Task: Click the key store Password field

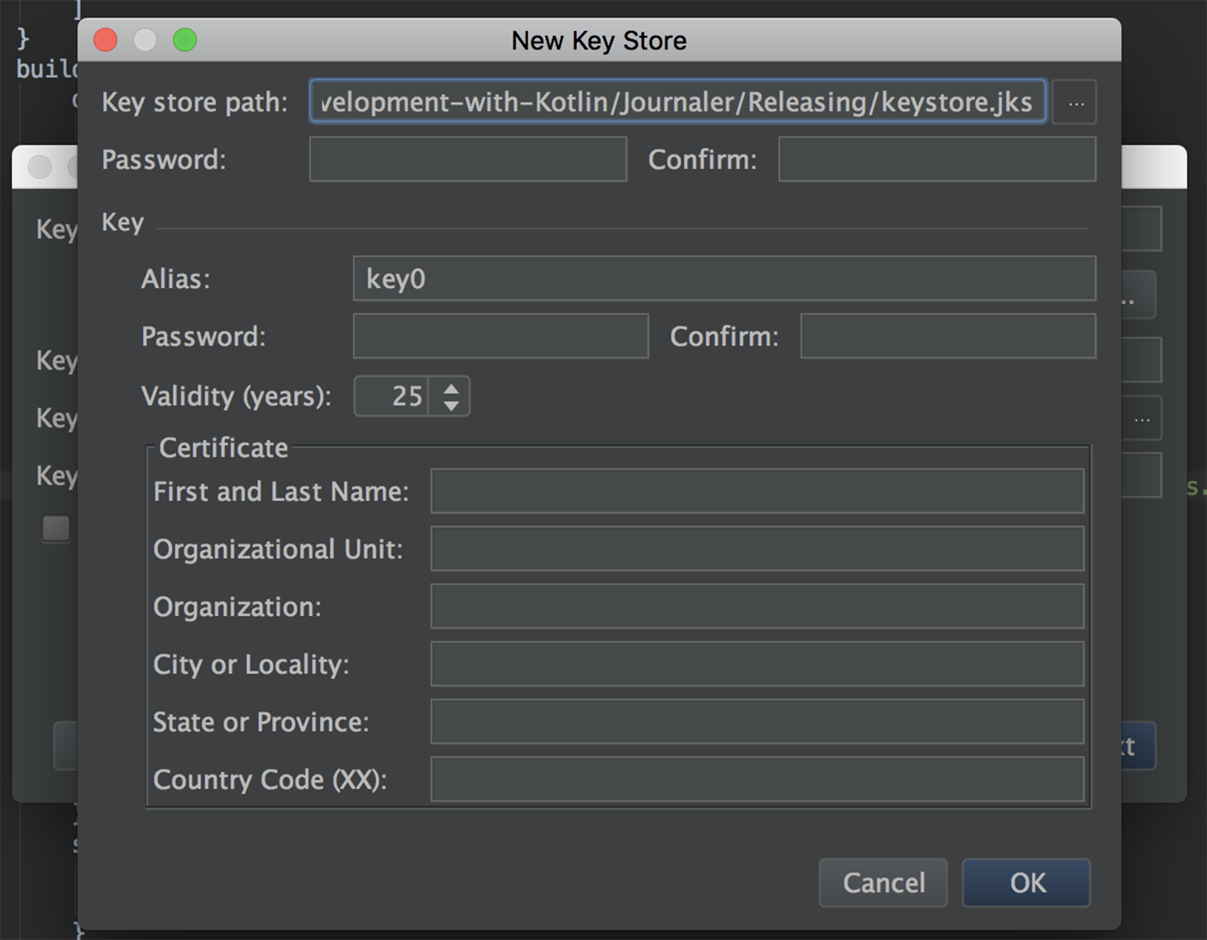Action: 468,159
